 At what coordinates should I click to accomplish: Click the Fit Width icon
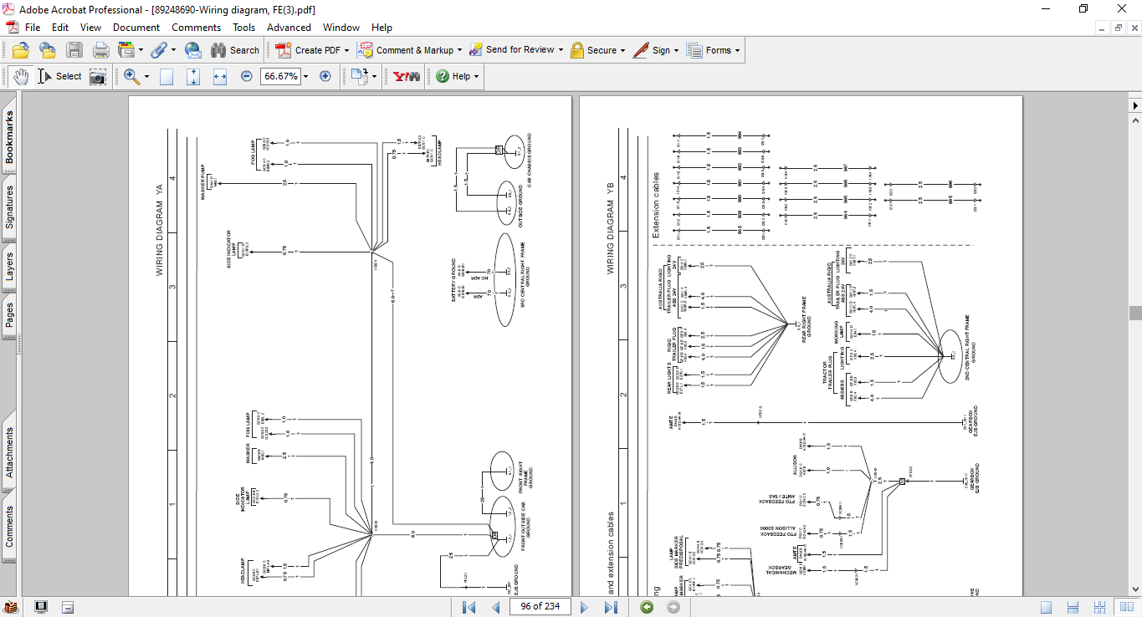(x=220, y=76)
